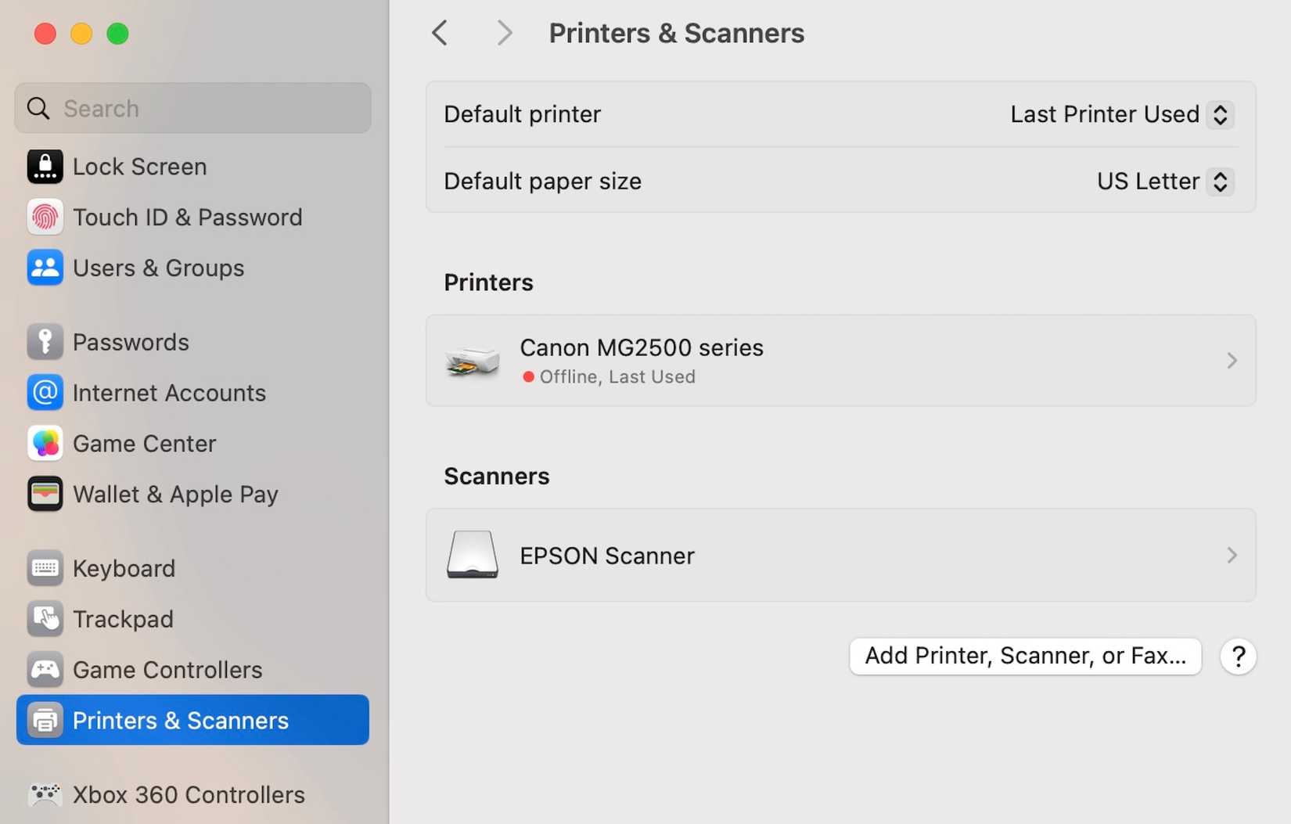Select Lock Screen in the sidebar
Screen dimensions: 1291x824
(192, 167)
